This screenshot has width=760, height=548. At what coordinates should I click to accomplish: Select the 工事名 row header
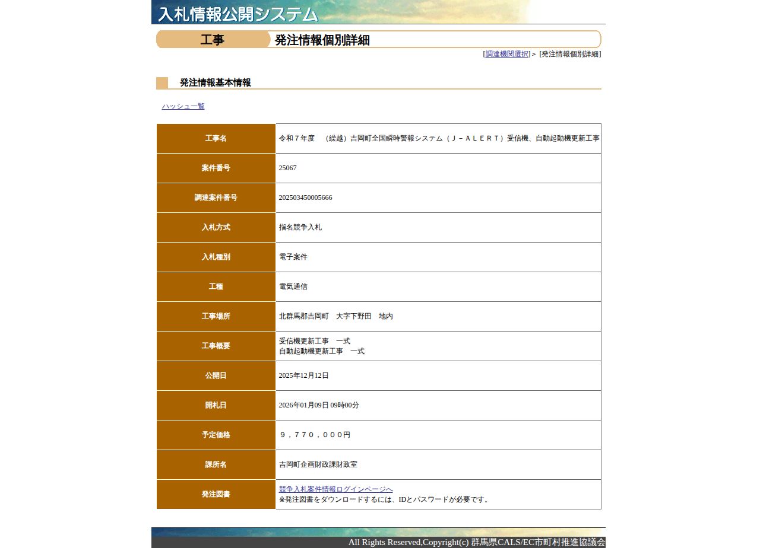pos(216,138)
